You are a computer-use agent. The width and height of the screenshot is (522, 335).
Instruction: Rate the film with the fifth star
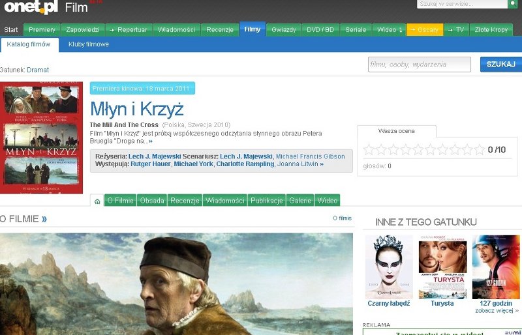(418, 150)
